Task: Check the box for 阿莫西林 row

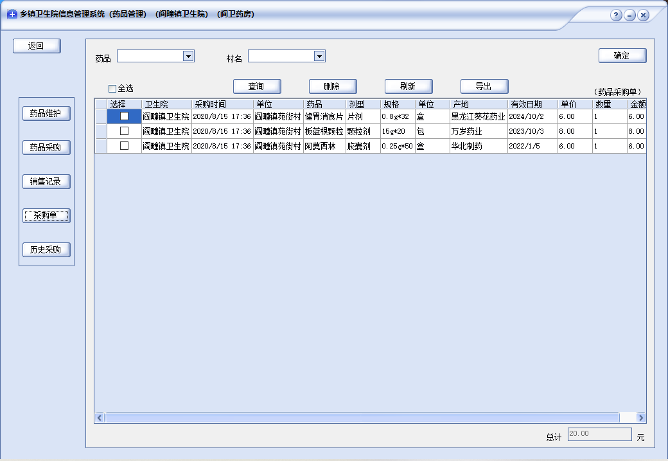Action: [x=124, y=146]
